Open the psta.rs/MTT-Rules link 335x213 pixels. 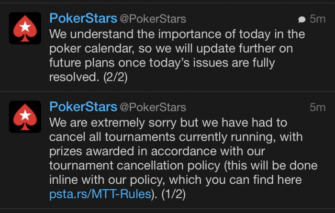coord(100,194)
